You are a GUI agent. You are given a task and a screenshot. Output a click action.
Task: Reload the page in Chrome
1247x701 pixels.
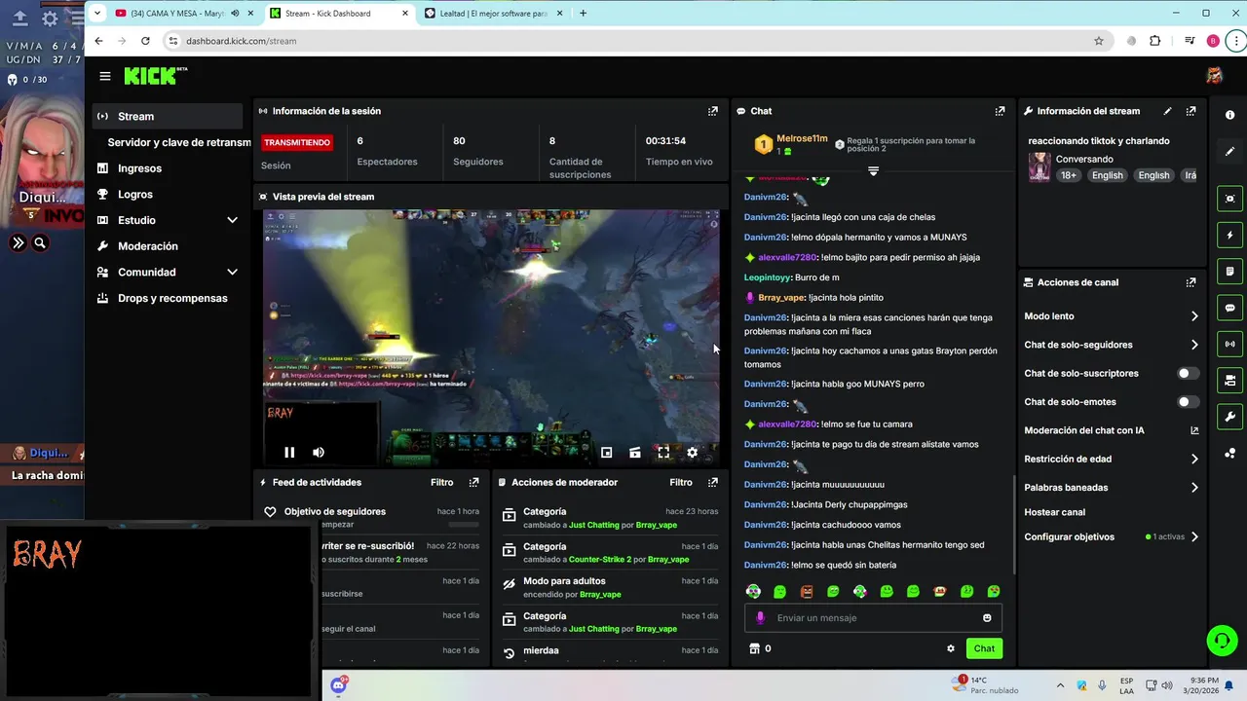tap(145, 41)
